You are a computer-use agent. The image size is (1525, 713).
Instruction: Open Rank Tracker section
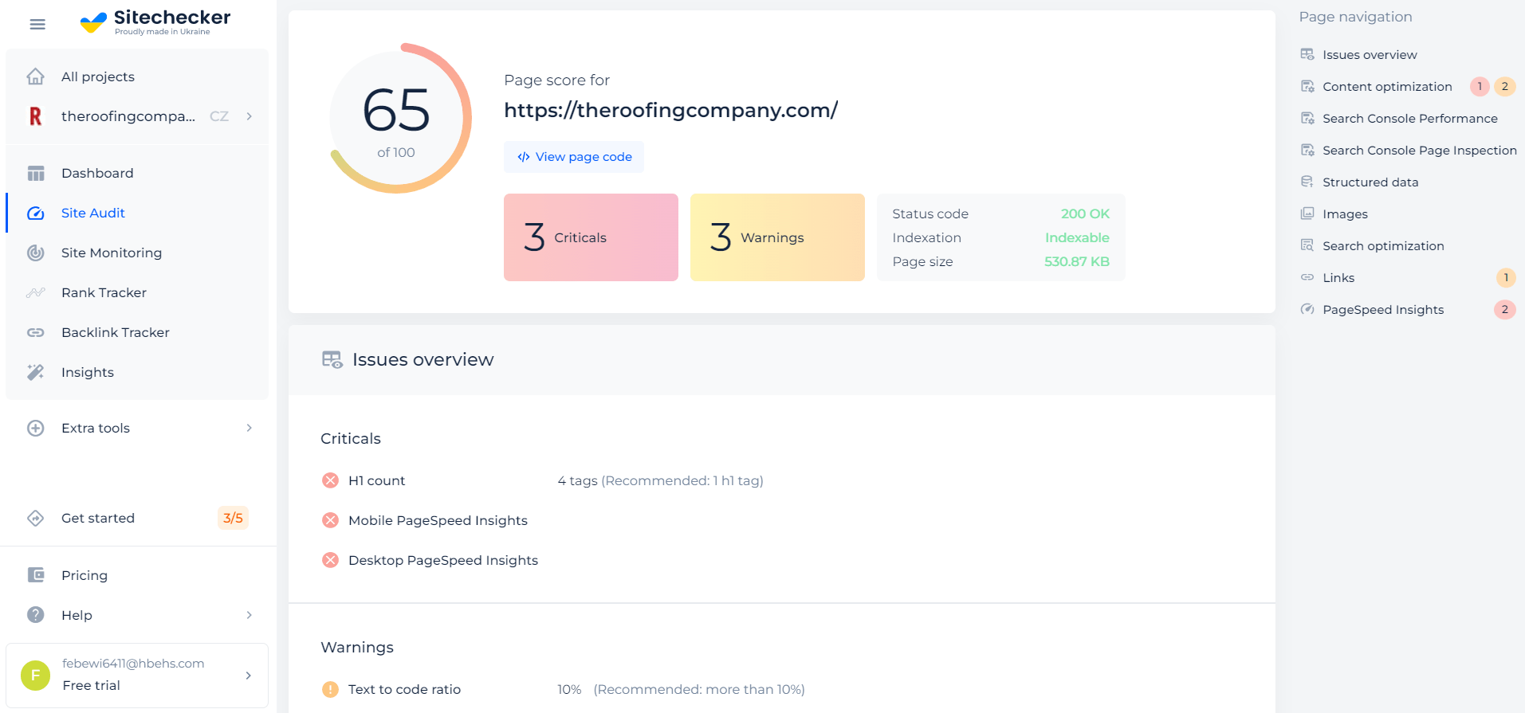pos(137,292)
